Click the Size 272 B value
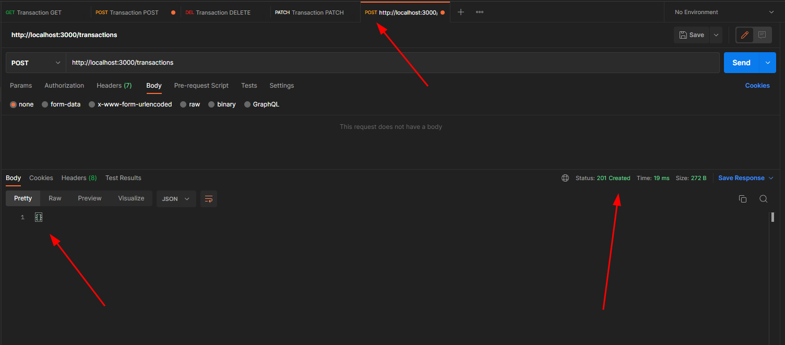The width and height of the screenshot is (785, 345). tap(699, 178)
